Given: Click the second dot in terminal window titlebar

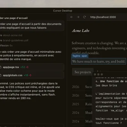Looking at the screenshot, I should click(98, 74).
